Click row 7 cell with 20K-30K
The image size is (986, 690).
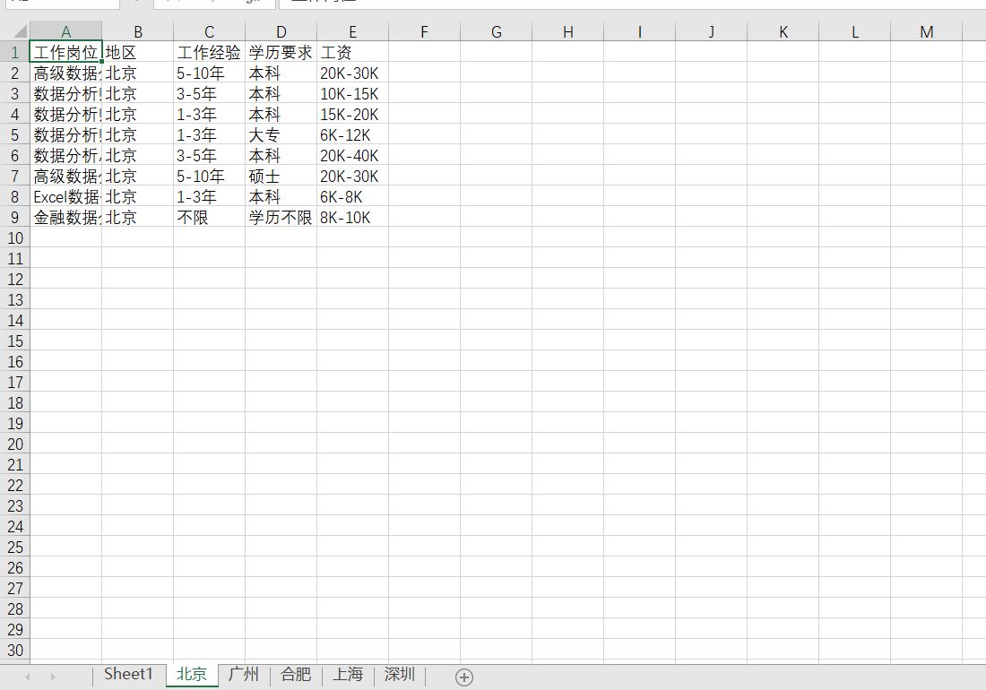(x=353, y=176)
